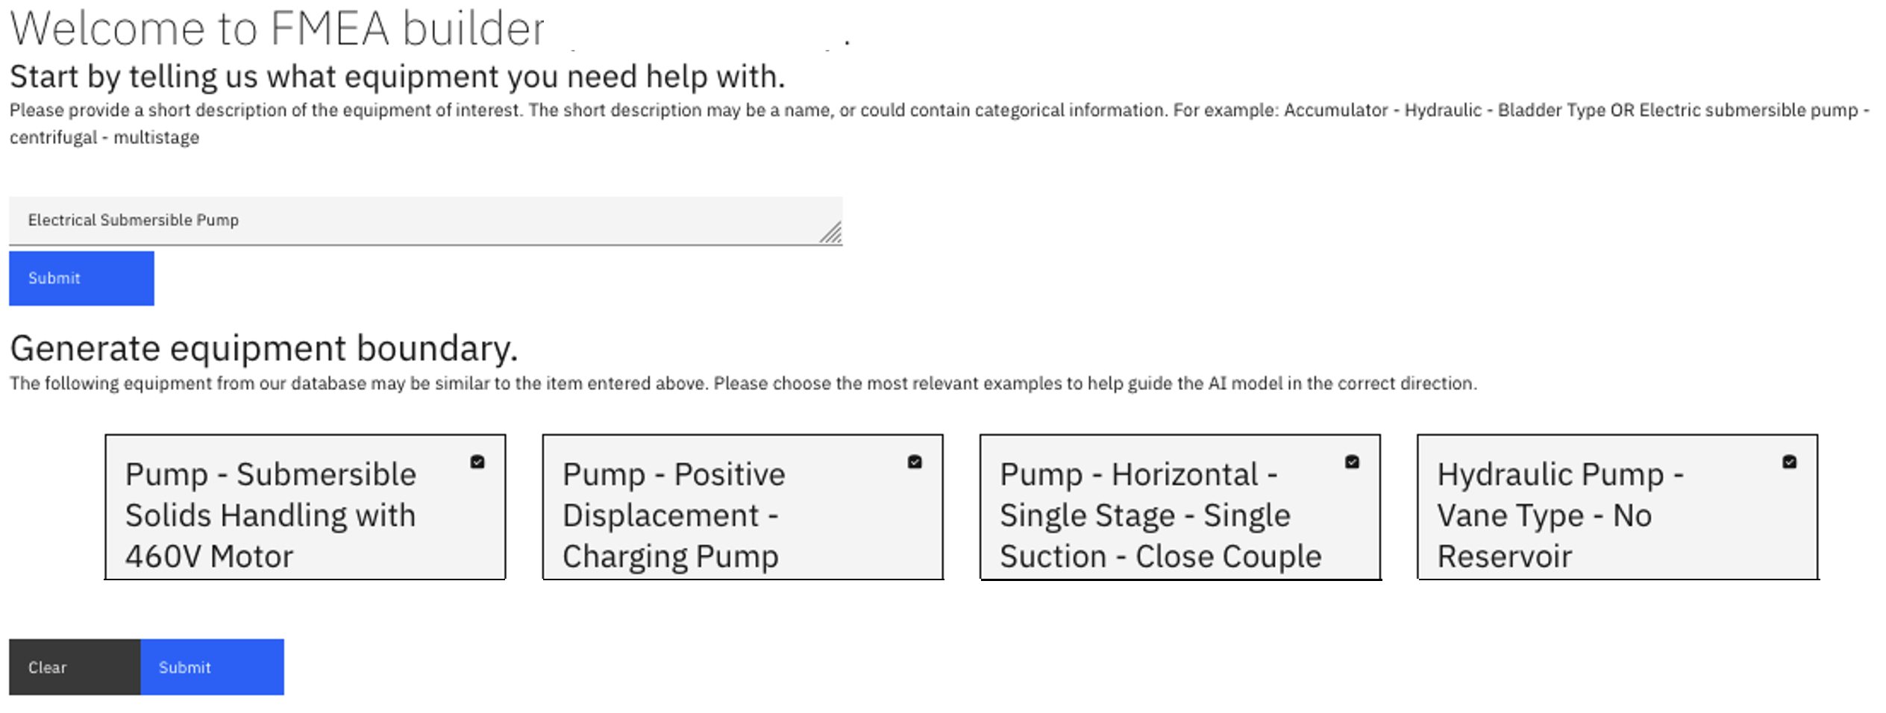Click the textarea resize handle corner
The width and height of the screenshot is (1886, 713).
coord(831,233)
